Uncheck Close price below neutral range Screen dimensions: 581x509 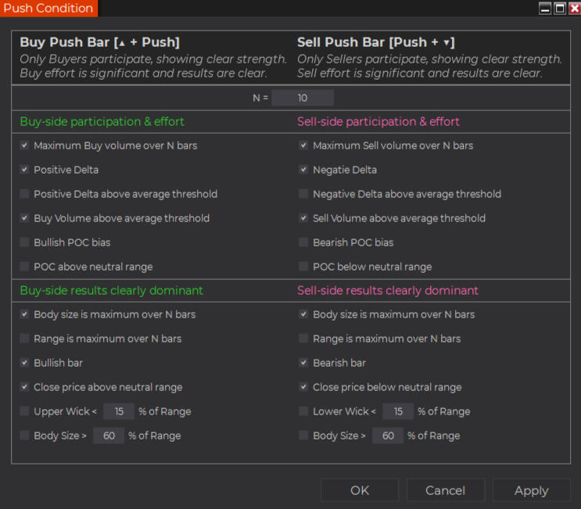[303, 387]
